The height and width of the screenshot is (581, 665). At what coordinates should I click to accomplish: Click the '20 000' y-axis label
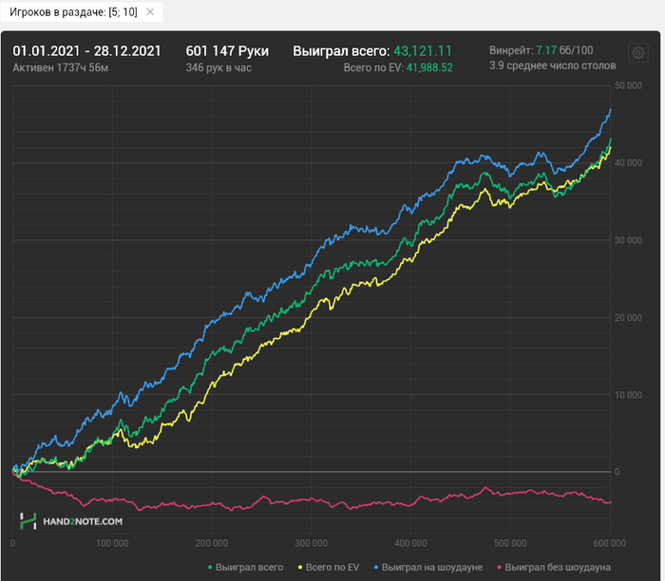(629, 318)
